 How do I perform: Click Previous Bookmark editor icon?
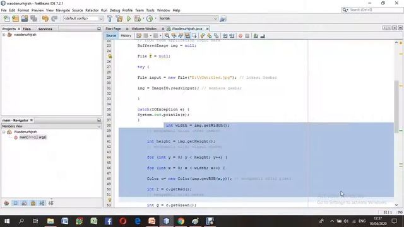203,36
